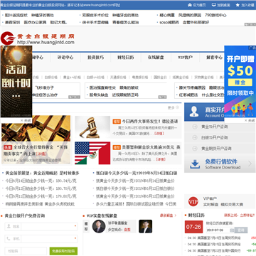Image resolution: width=256 pixels, height=256 pixels.
Task: Click the circular arrow icon beside 更多
Action: (178, 107)
